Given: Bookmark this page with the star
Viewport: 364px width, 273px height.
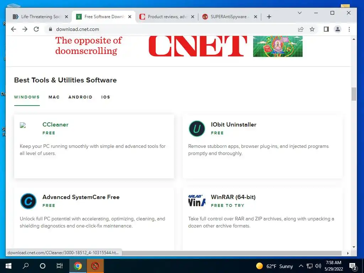Looking at the screenshot, I should 312,29.
